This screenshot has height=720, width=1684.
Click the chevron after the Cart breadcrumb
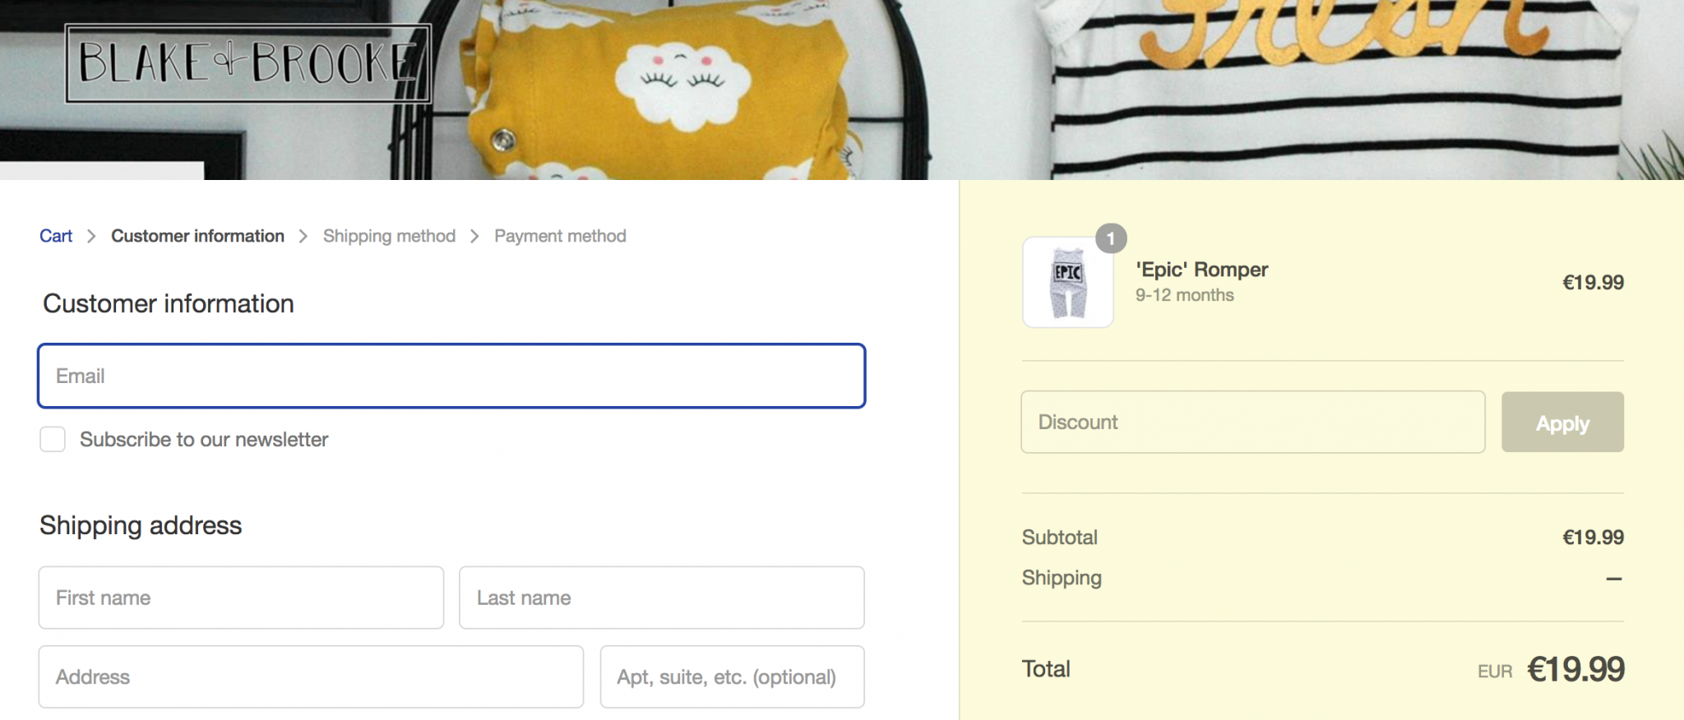point(91,236)
